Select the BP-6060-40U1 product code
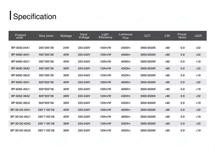Viewport: 215px width, 152px height. (20, 61)
